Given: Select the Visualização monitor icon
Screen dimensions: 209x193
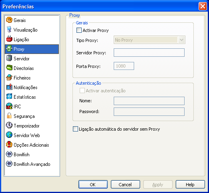Looking at the screenshot, I should [9, 30].
